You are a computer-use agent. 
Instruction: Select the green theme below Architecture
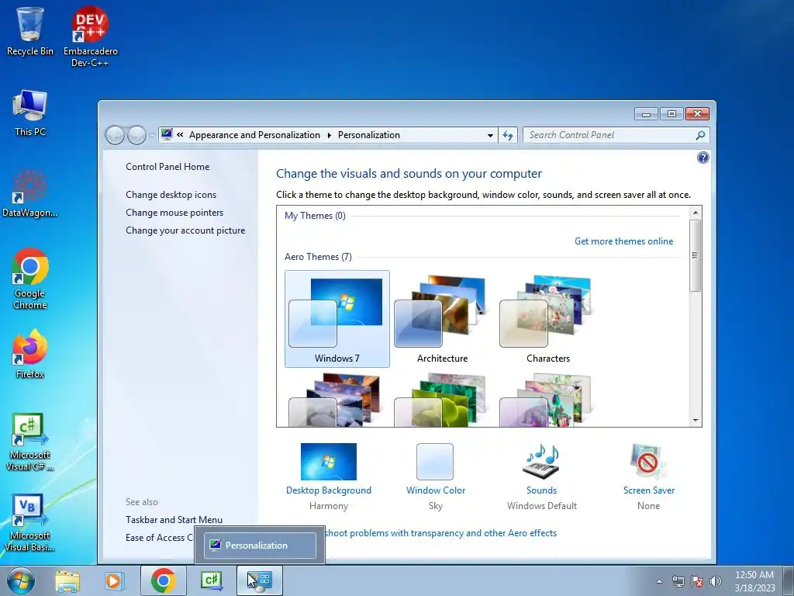coord(440,400)
